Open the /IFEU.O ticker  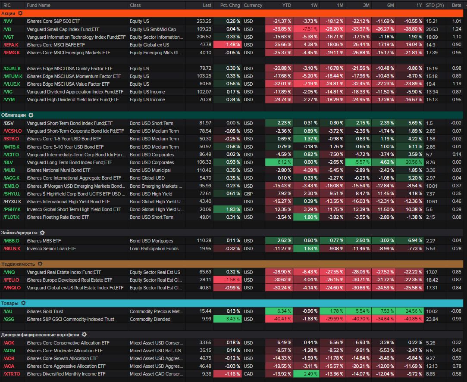click(11, 280)
